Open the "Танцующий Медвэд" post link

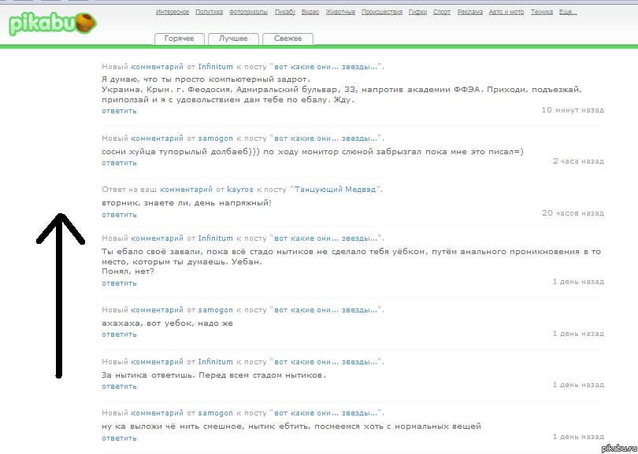click(x=336, y=190)
